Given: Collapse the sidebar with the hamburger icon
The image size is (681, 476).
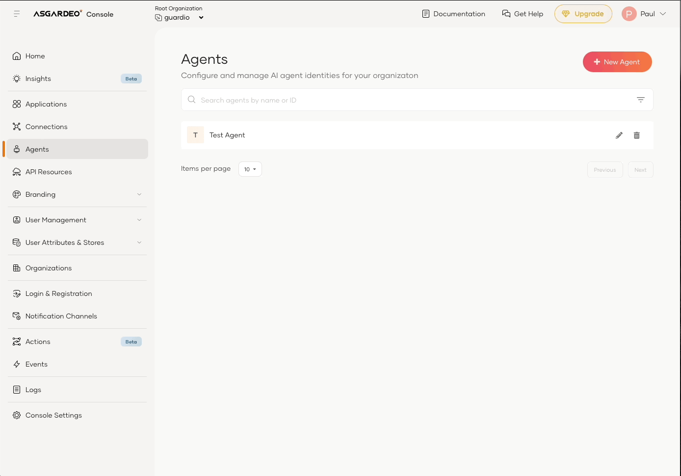Looking at the screenshot, I should pos(17,14).
